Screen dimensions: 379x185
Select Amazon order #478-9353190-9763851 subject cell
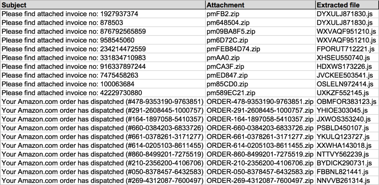click(x=103, y=102)
